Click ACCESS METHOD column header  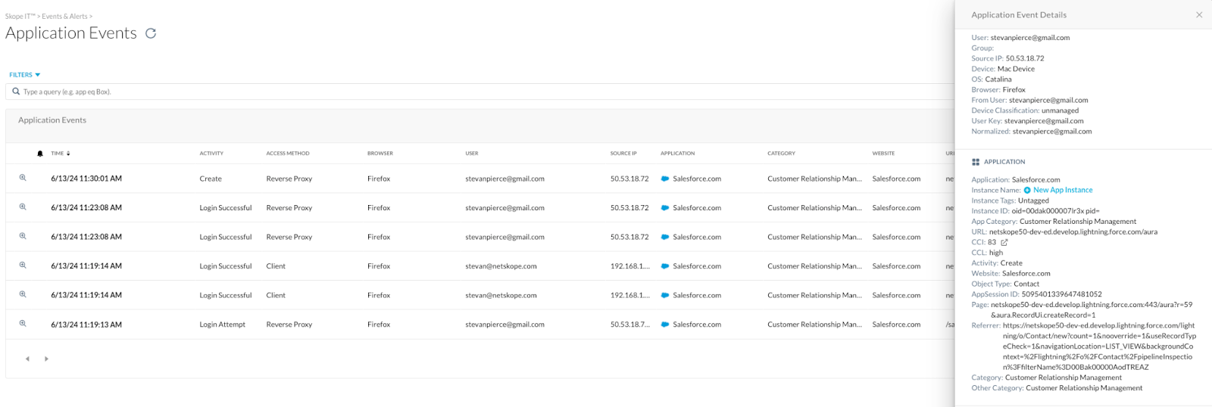point(288,154)
